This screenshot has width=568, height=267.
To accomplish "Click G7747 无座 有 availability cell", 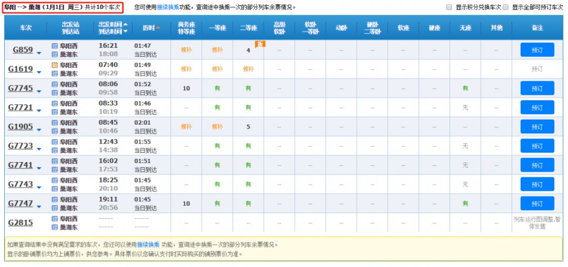I will point(465,203).
